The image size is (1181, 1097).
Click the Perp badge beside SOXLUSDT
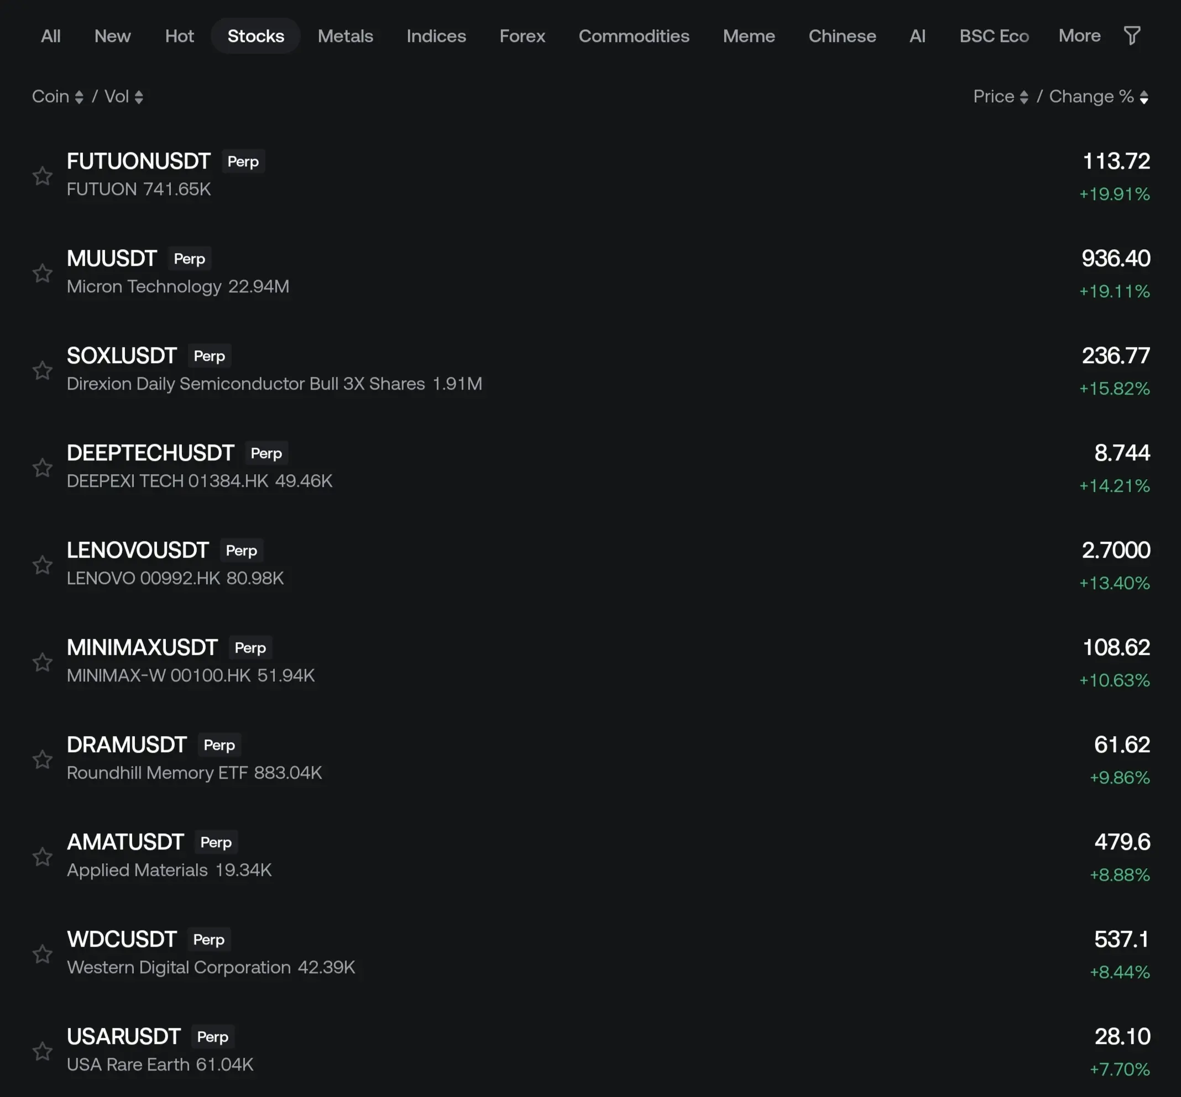pyautogui.click(x=210, y=356)
